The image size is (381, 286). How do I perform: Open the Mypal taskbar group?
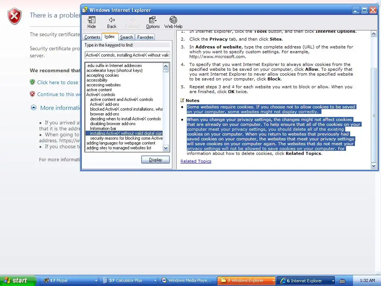69,280
